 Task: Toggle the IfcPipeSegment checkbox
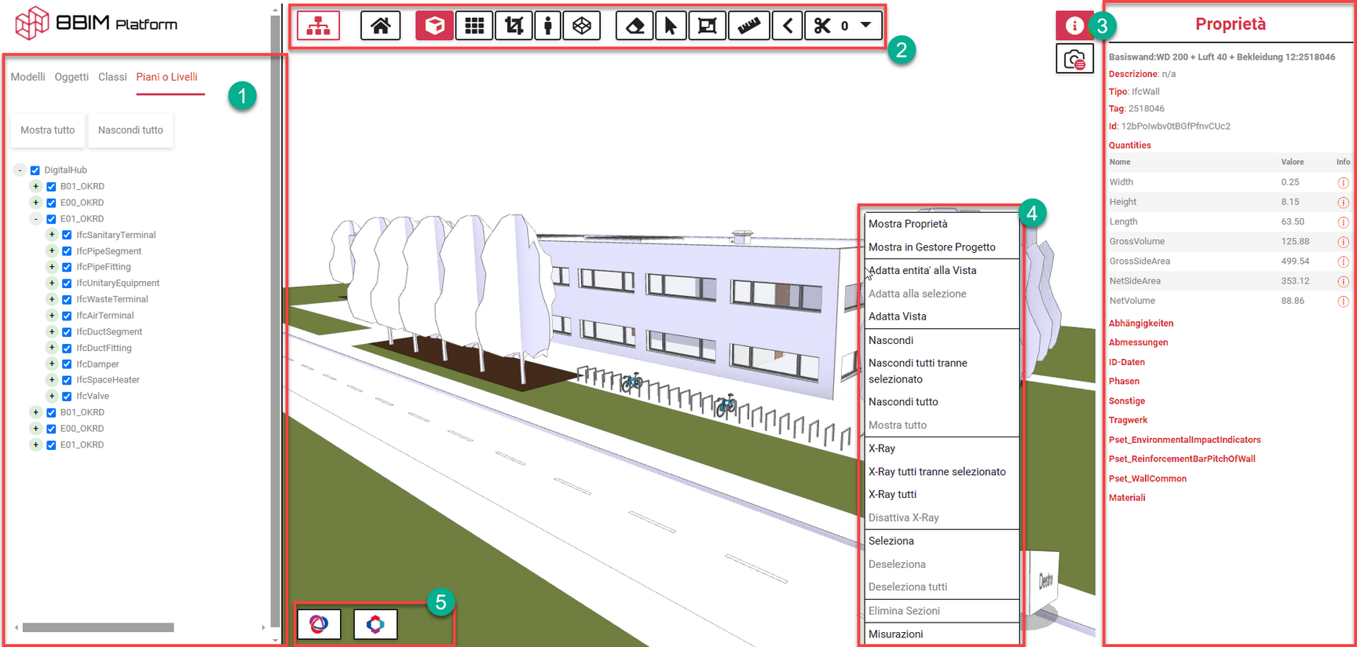(67, 251)
